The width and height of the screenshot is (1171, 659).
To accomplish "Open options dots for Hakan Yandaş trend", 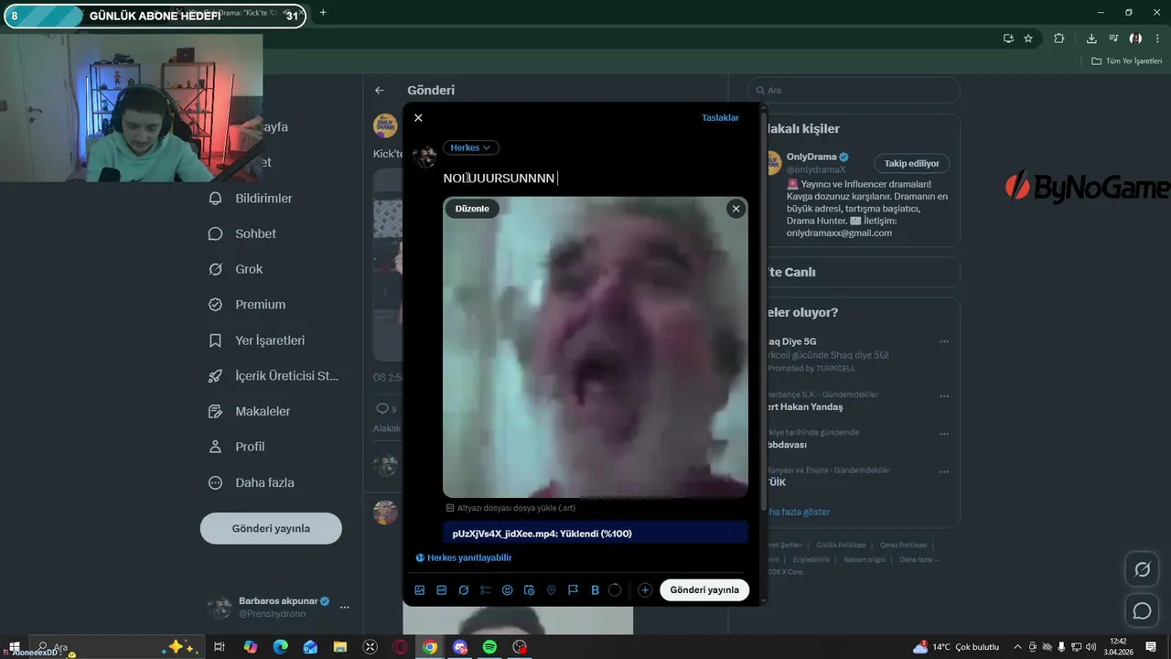I will click(944, 397).
